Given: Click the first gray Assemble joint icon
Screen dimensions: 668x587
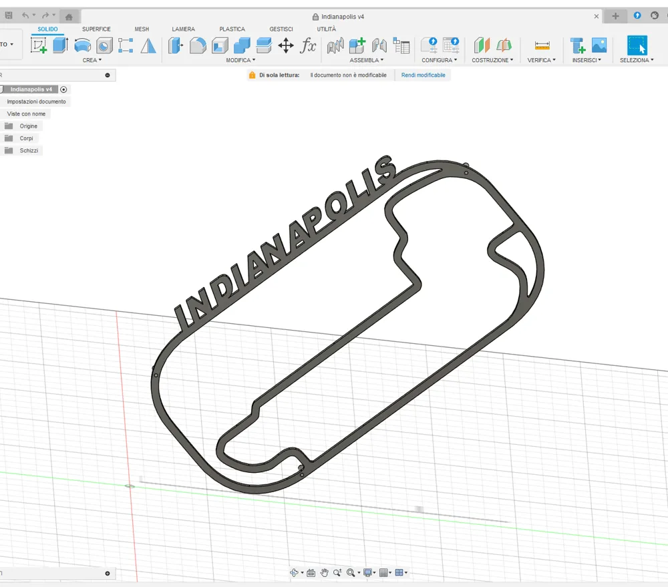Looking at the screenshot, I should [335, 45].
